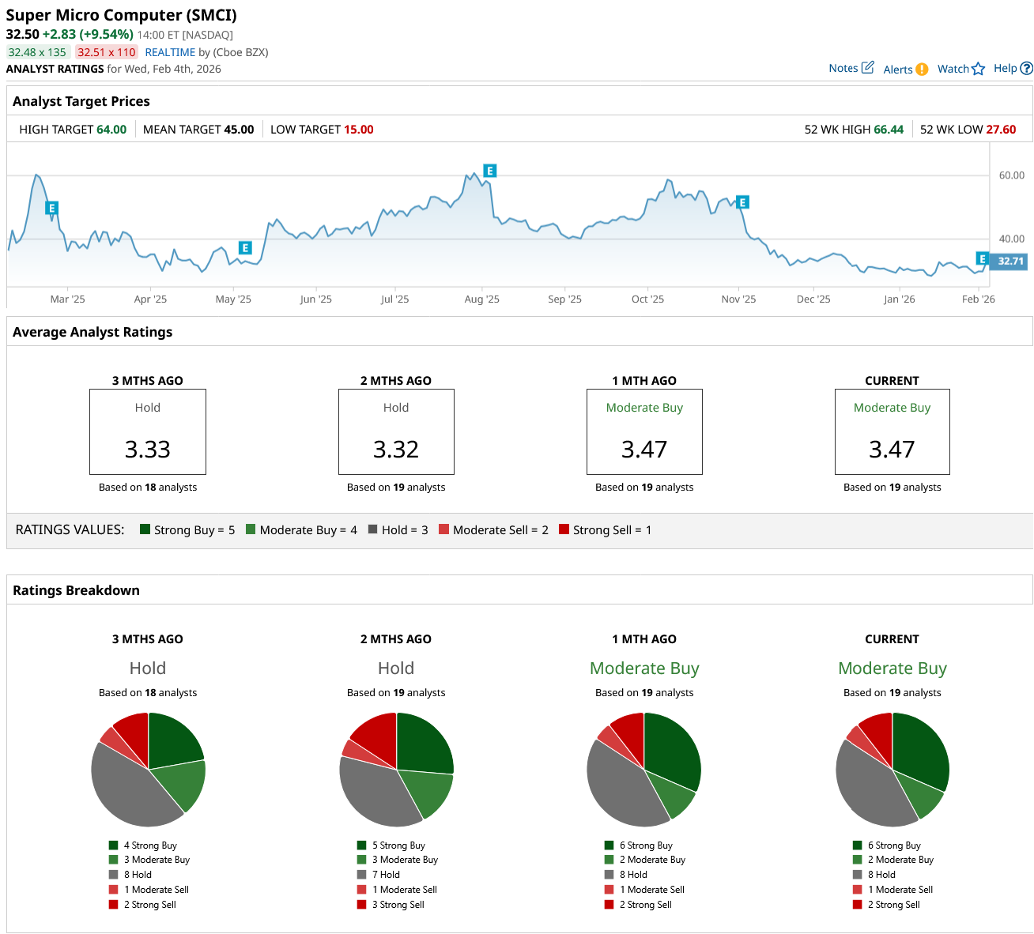Image resolution: width=1034 pixels, height=934 pixels.
Task: Click the 2 MTHS AGO pie chart
Action: point(396,770)
